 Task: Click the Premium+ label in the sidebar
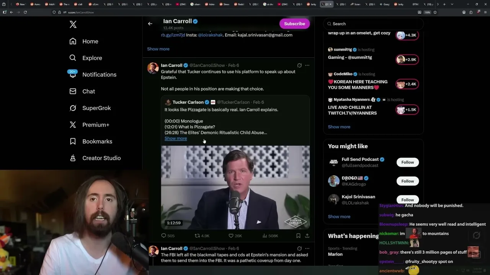(96, 125)
